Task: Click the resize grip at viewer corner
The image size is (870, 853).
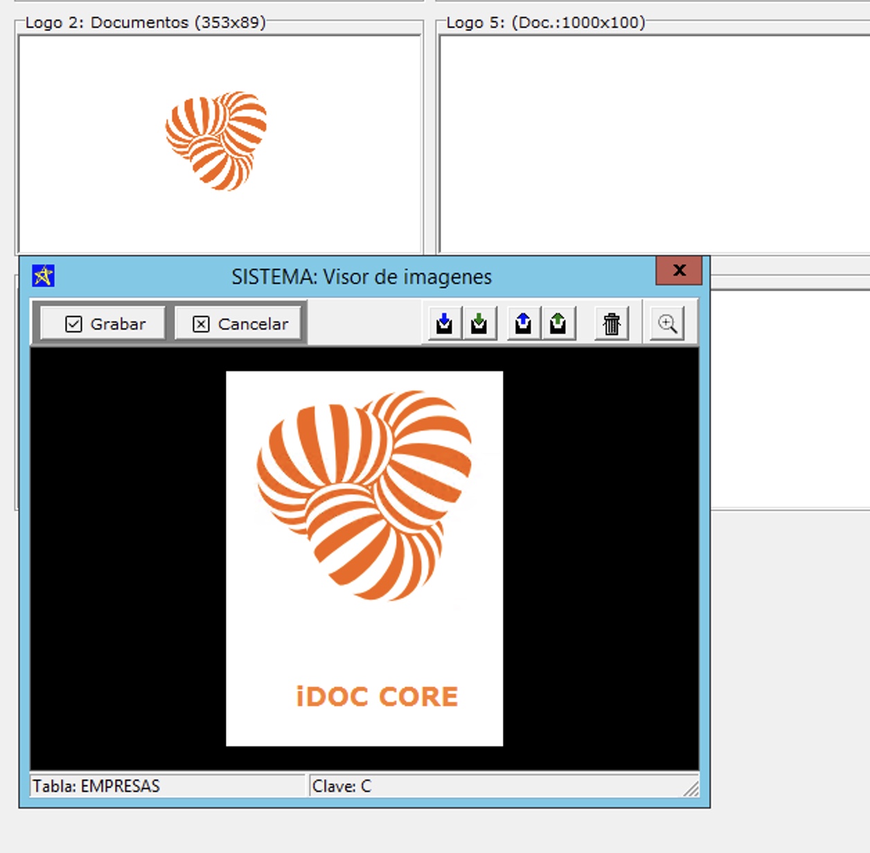Action: [x=691, y=789]
